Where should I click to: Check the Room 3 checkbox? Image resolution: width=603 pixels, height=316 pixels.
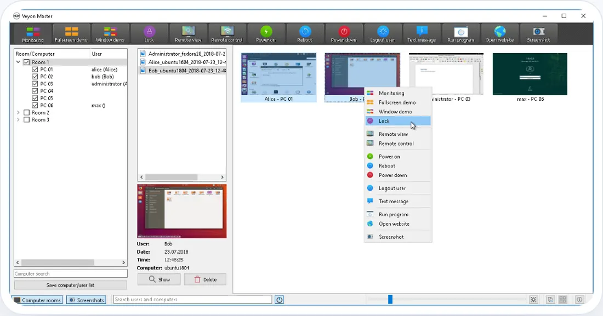[26, 120]
